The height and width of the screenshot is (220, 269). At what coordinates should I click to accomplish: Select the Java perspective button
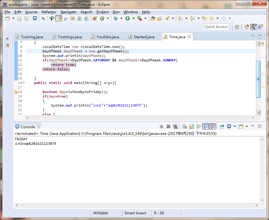click(254, 27)
